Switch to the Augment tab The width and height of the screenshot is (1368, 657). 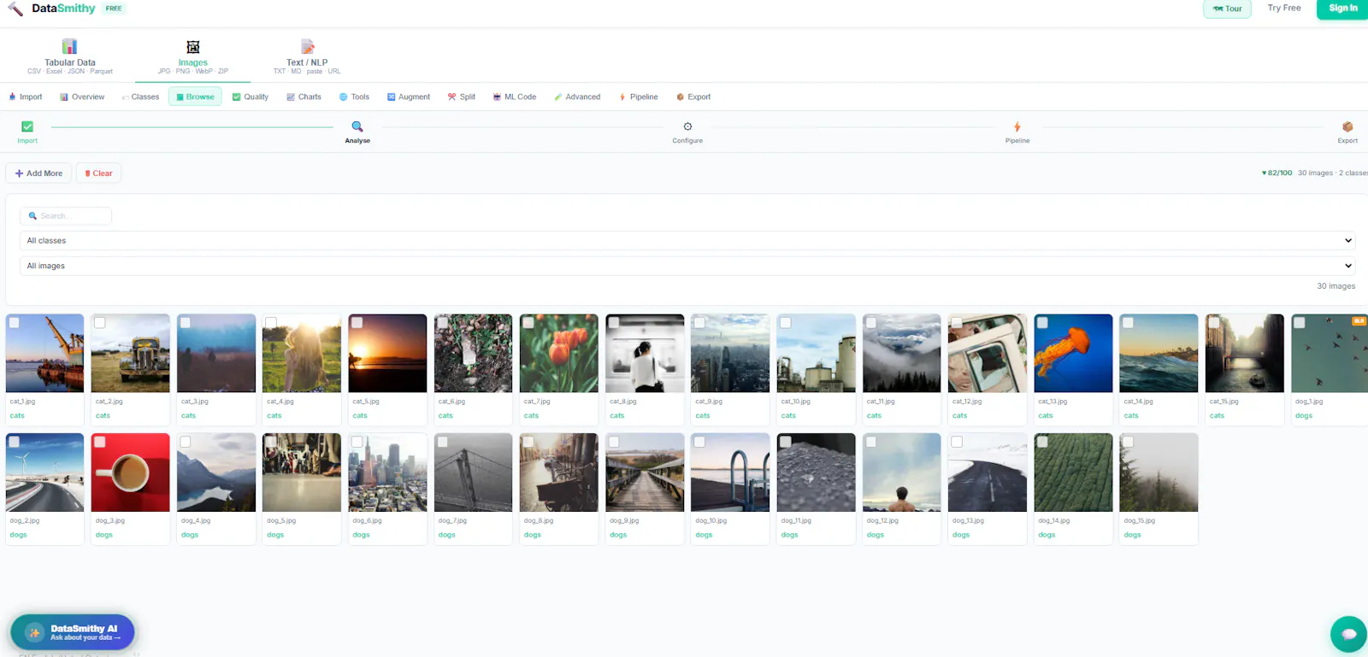409,97
